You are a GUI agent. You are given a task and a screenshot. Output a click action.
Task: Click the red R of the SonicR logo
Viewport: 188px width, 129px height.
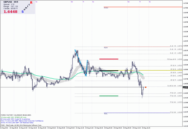pyautogui.click(x=31, y=3)
